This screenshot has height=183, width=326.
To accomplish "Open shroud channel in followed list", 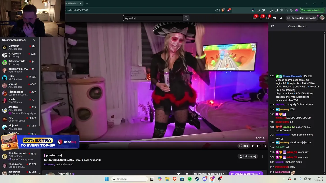I will pos(19,85).
